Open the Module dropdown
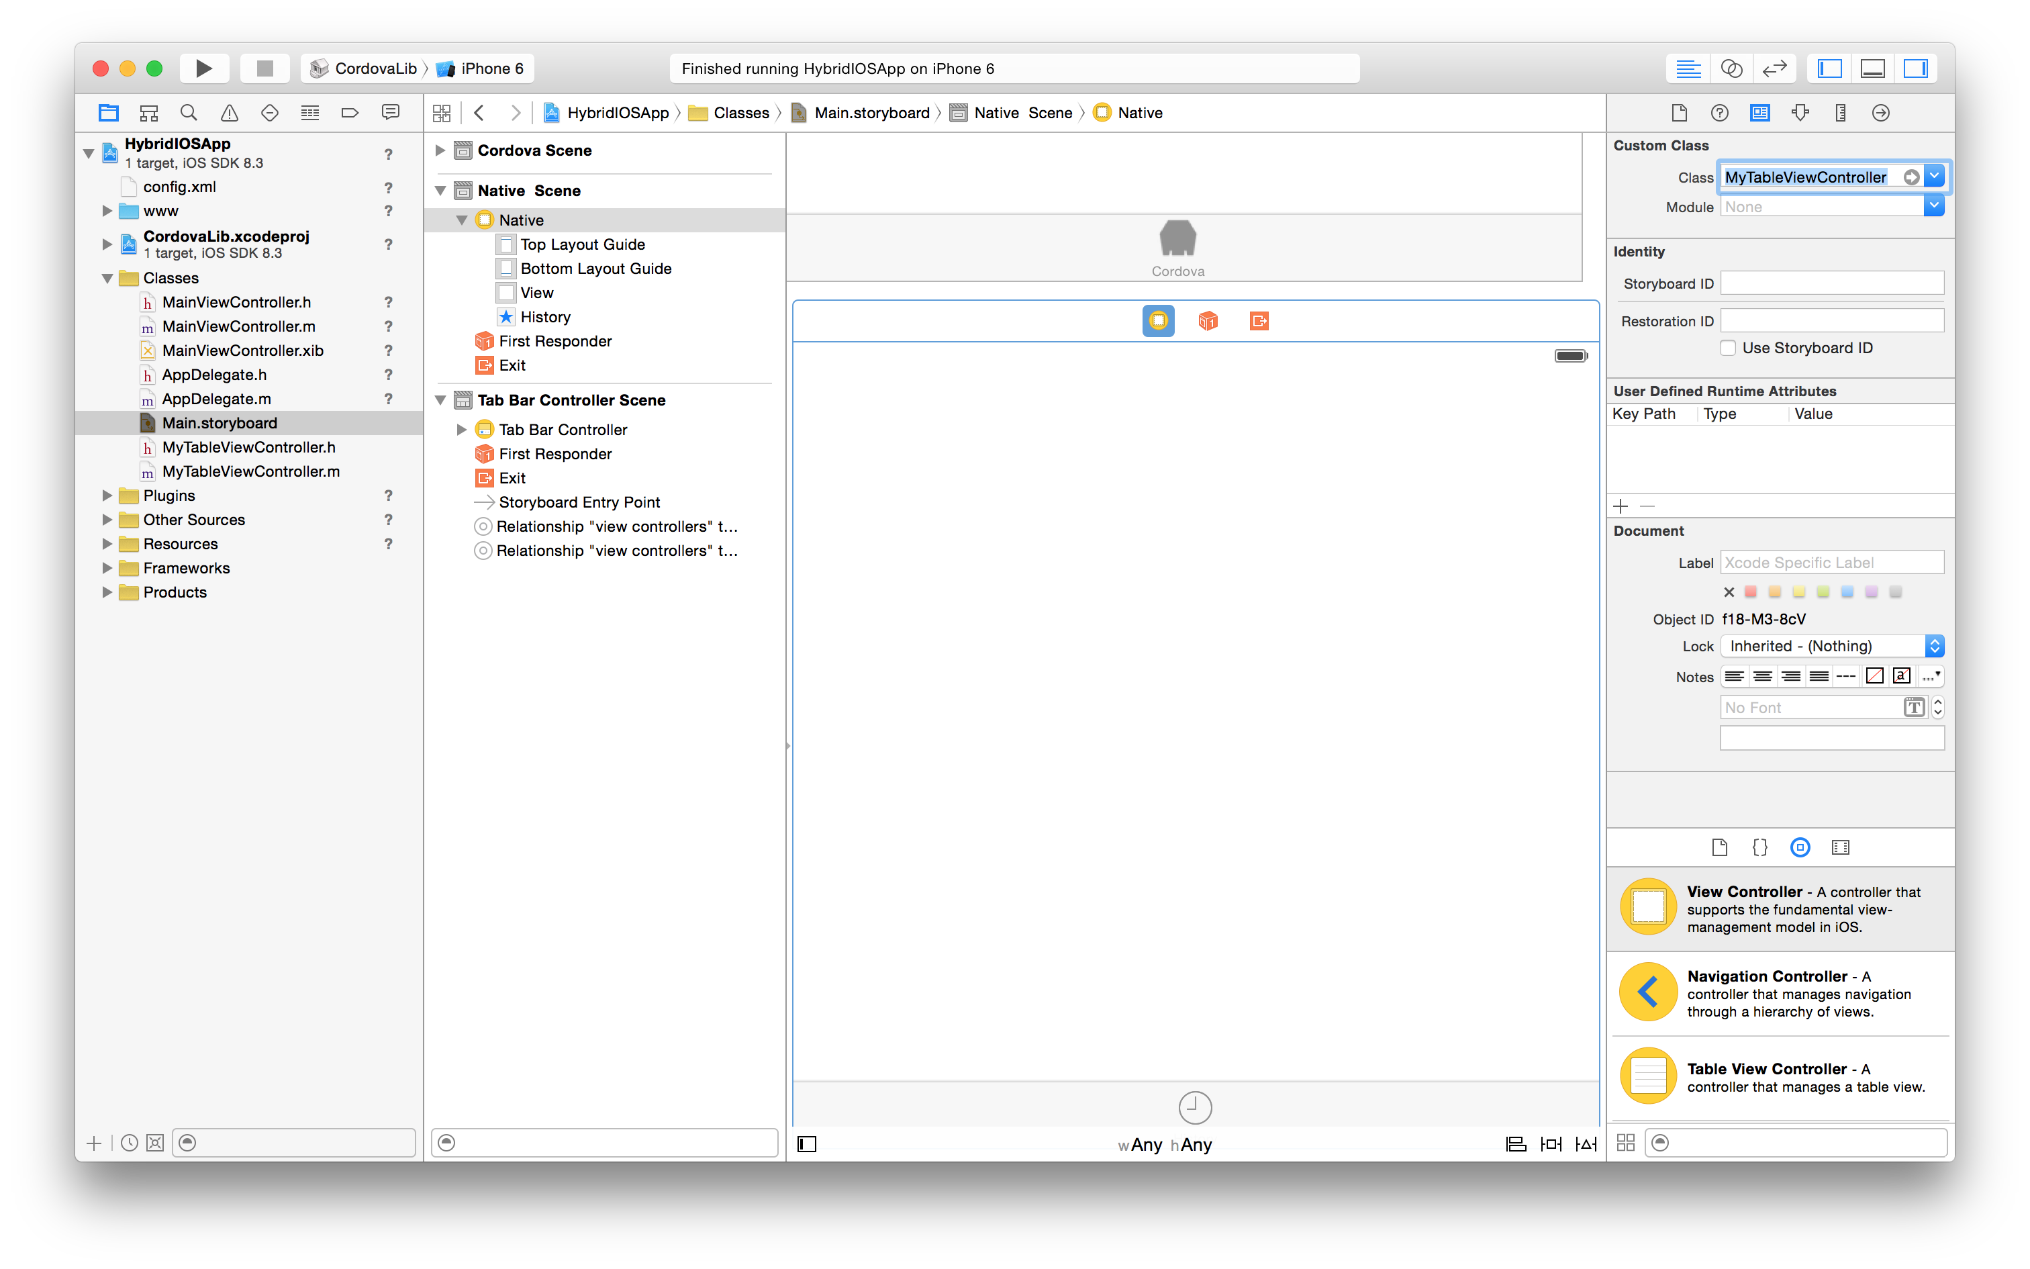 pos(1935,205)
